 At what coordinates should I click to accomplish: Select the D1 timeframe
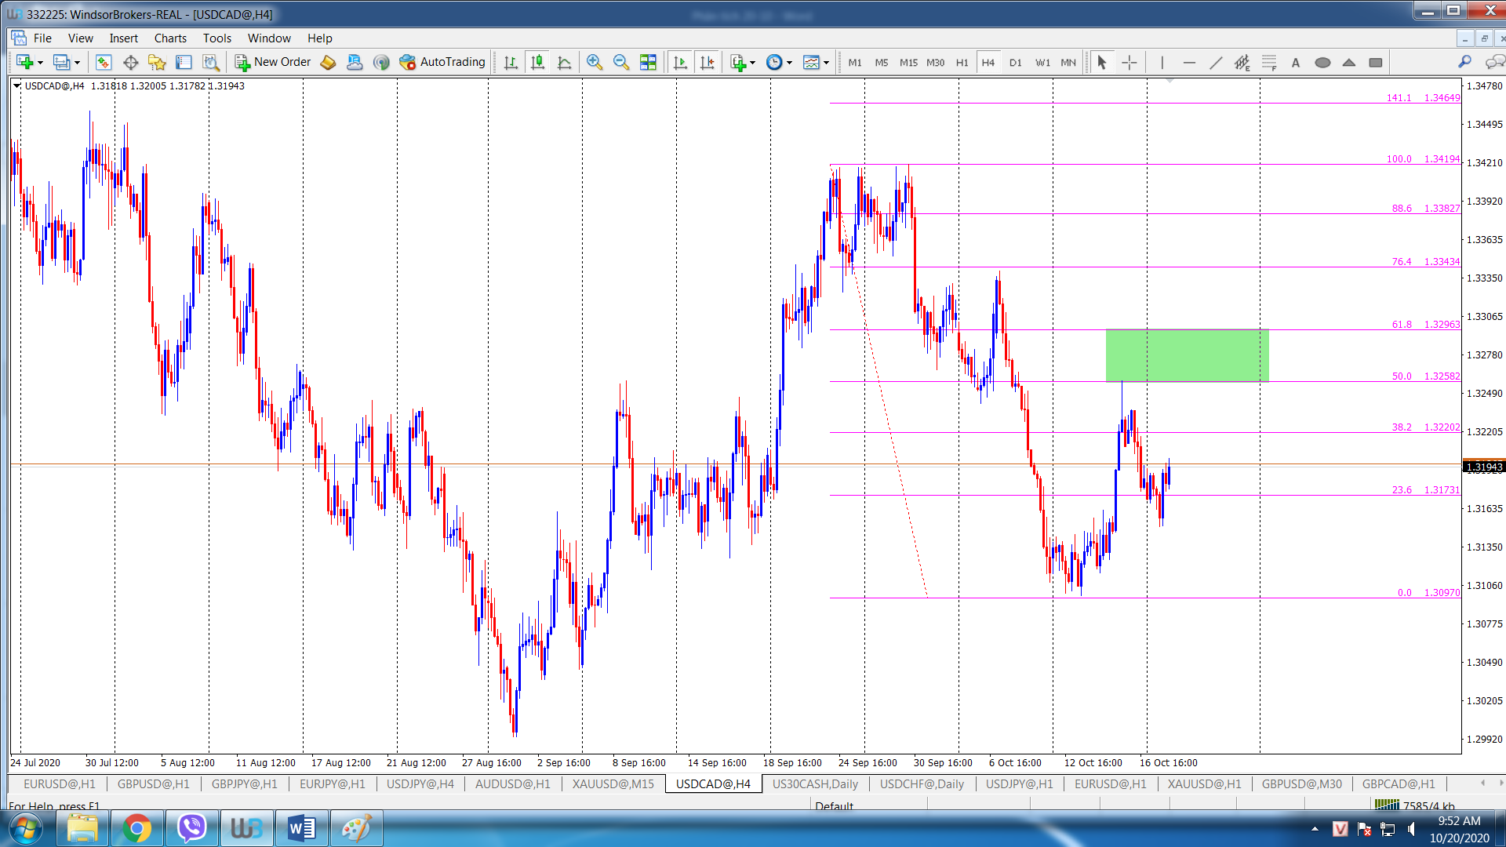coord(1016,62)
